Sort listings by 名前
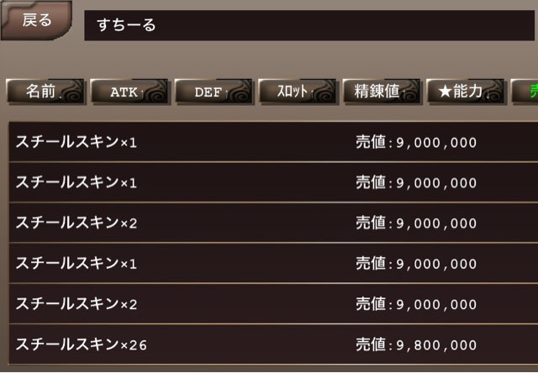The width and height of the screenshot is (538, 373). pos(45,92)
